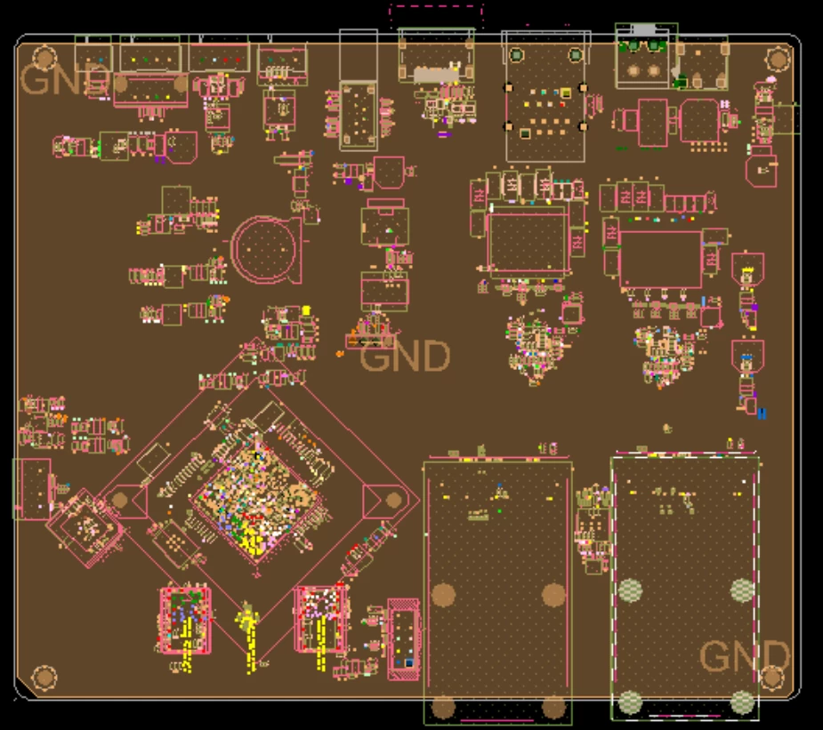Viewport: 823px width, 730px height.
Task: Click the GND label in the top-left corner
Action: pyautogui.click(x=61, y=83)
